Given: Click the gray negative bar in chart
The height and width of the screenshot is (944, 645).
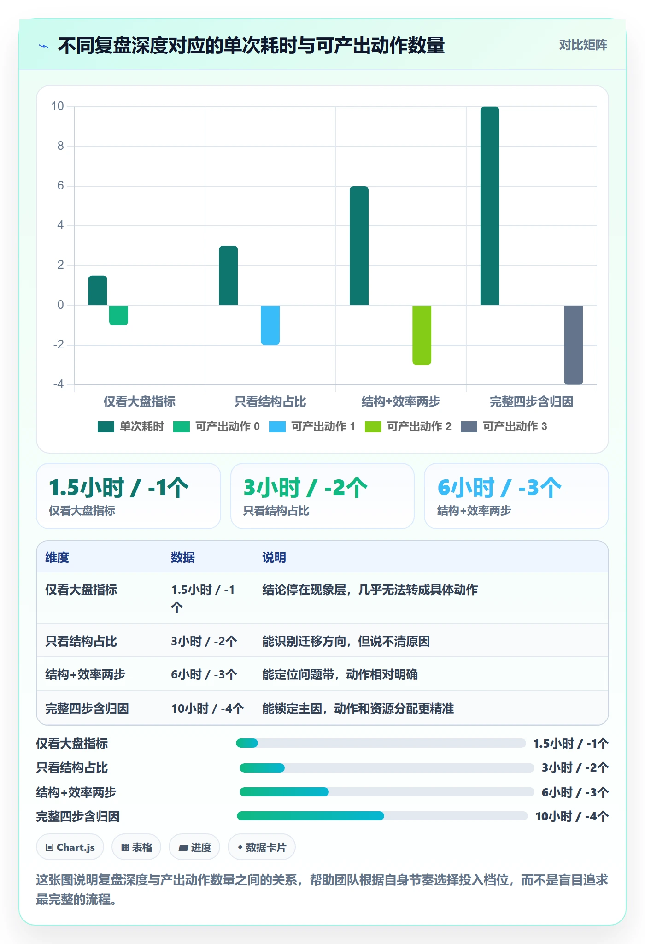Looking at the screenshot, I should click(x=574, y=345).
